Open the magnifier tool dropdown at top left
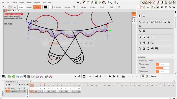Image resolution: width=177 pixels, height=99 pixels. tap(7, 8)
